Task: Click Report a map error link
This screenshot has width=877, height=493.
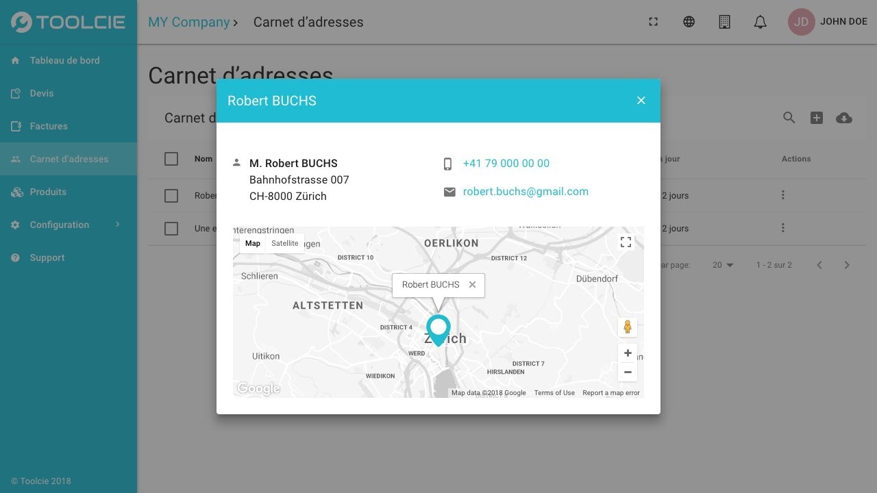Action: coord(611,393)
